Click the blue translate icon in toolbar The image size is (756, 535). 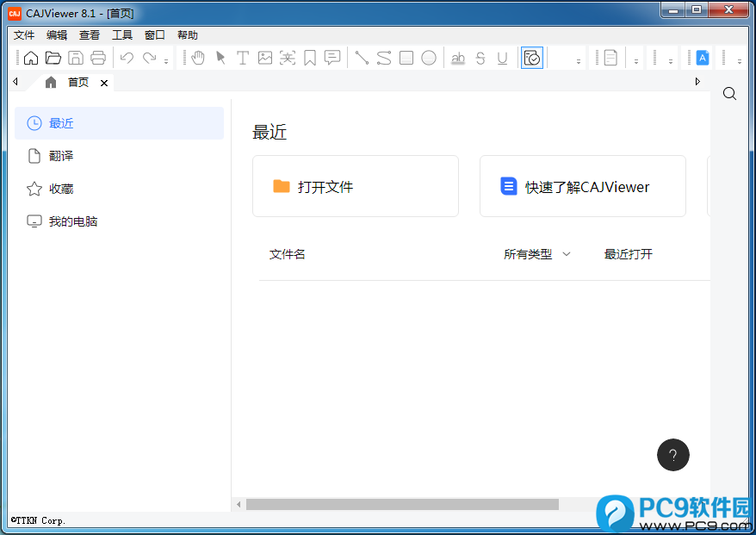pos(703,58)
